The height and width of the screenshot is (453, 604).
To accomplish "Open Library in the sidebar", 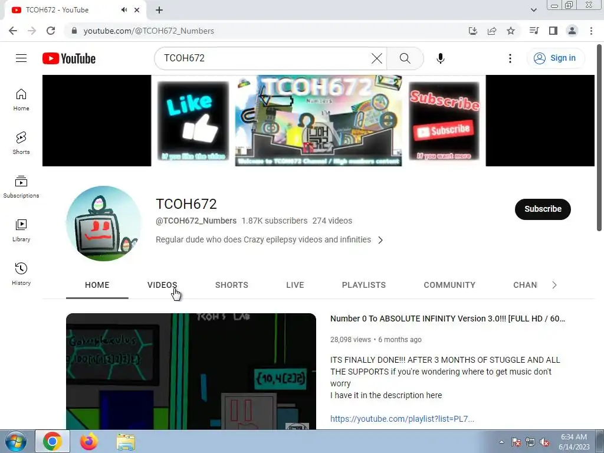I will 21,231.
